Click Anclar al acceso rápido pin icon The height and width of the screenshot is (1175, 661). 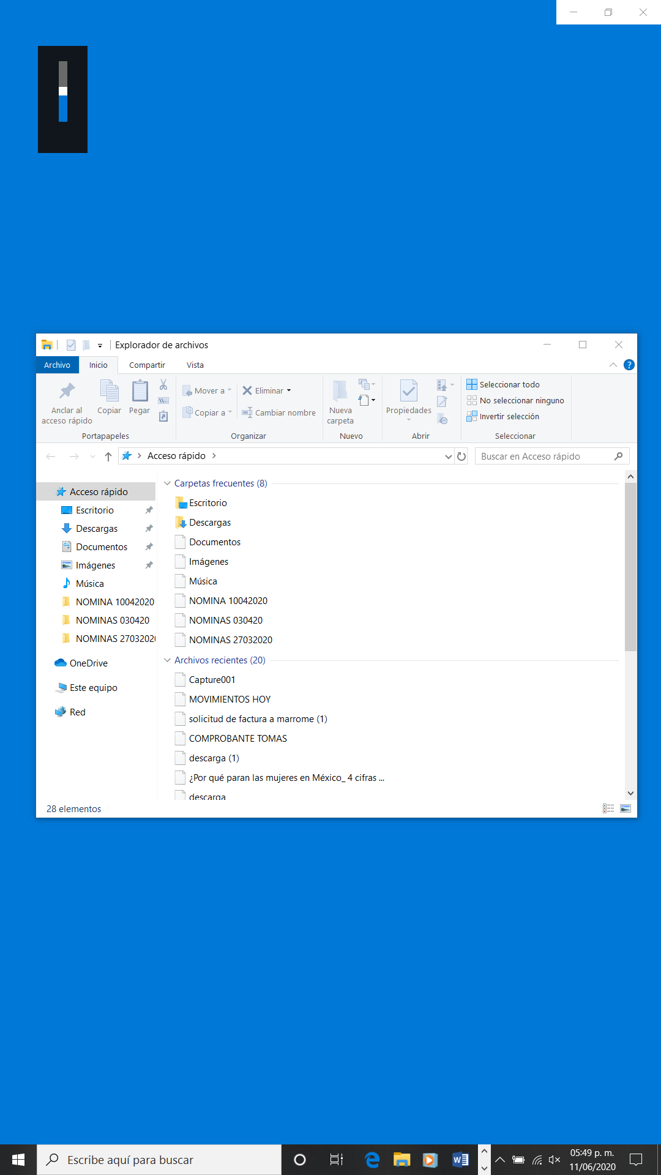[x=67, y=392]
